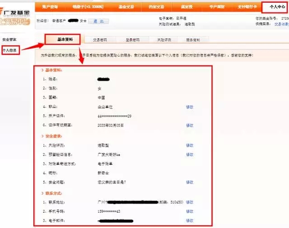
Task: Switch to the 登录密码 tab
Action: point(132,40)
